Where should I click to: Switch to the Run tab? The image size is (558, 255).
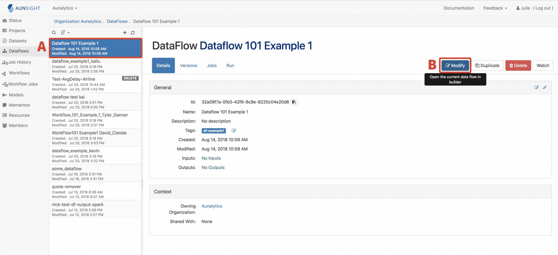tap(231, 65)
